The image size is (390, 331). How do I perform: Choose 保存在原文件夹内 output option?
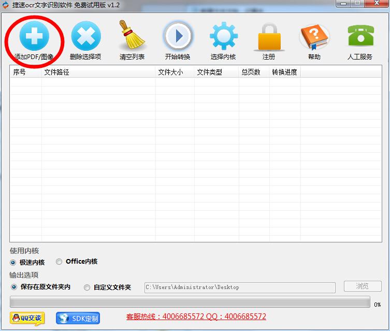click(x=14, y=287)
